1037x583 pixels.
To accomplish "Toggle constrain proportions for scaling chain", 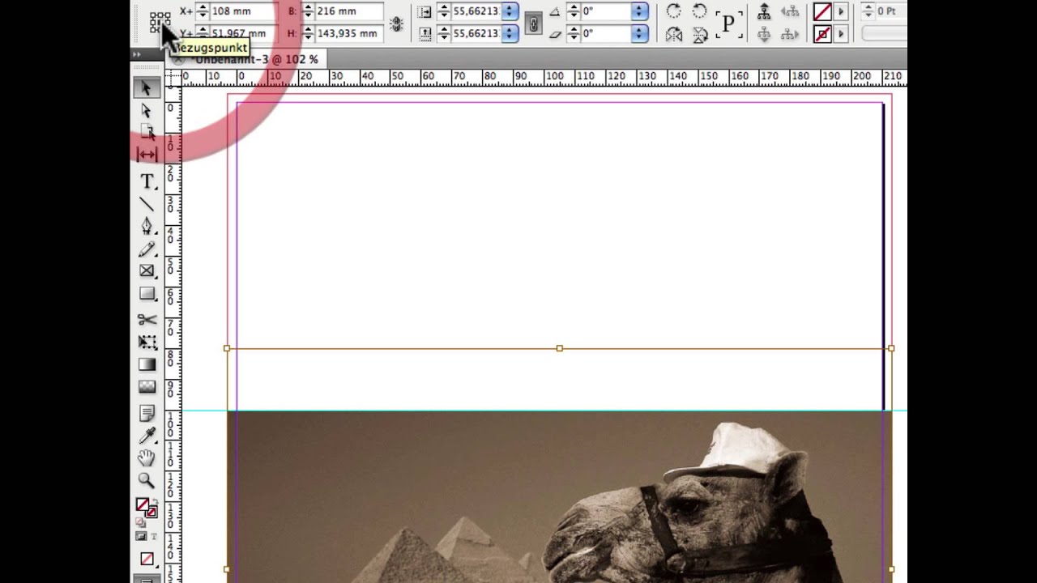I will pyautogui.click(x=532, y=23).
